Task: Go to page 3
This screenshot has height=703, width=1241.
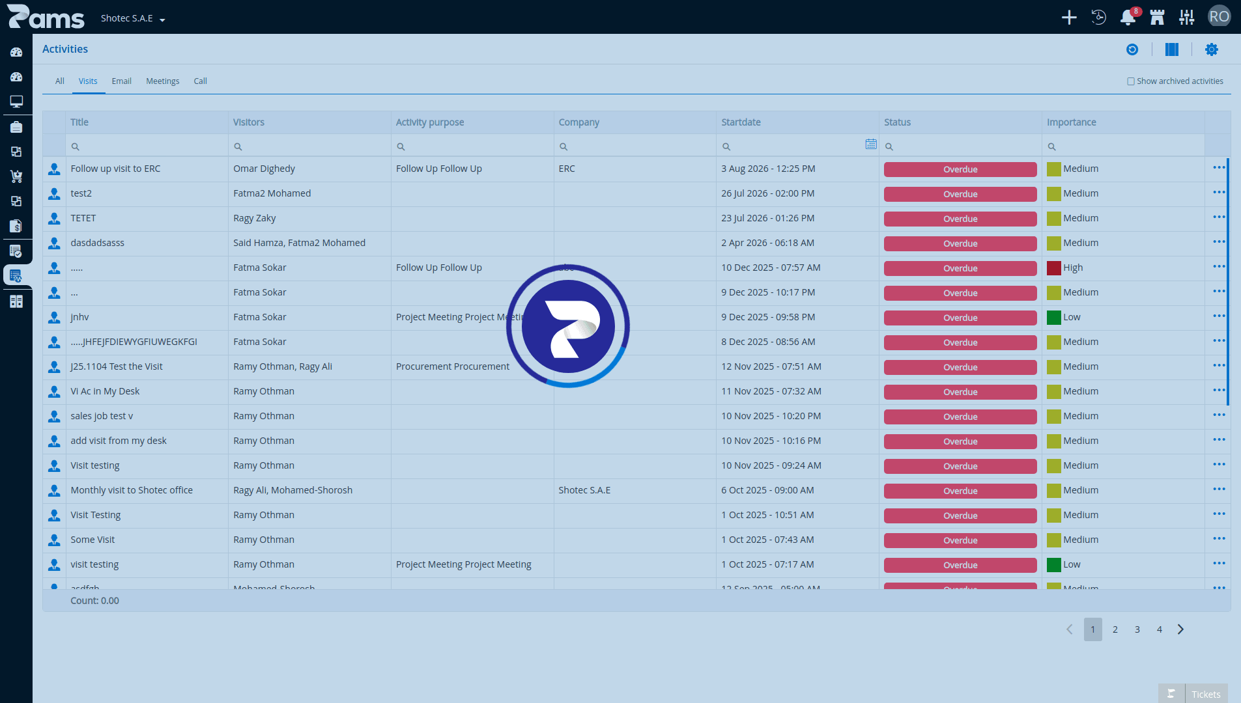Action: 1137,629
